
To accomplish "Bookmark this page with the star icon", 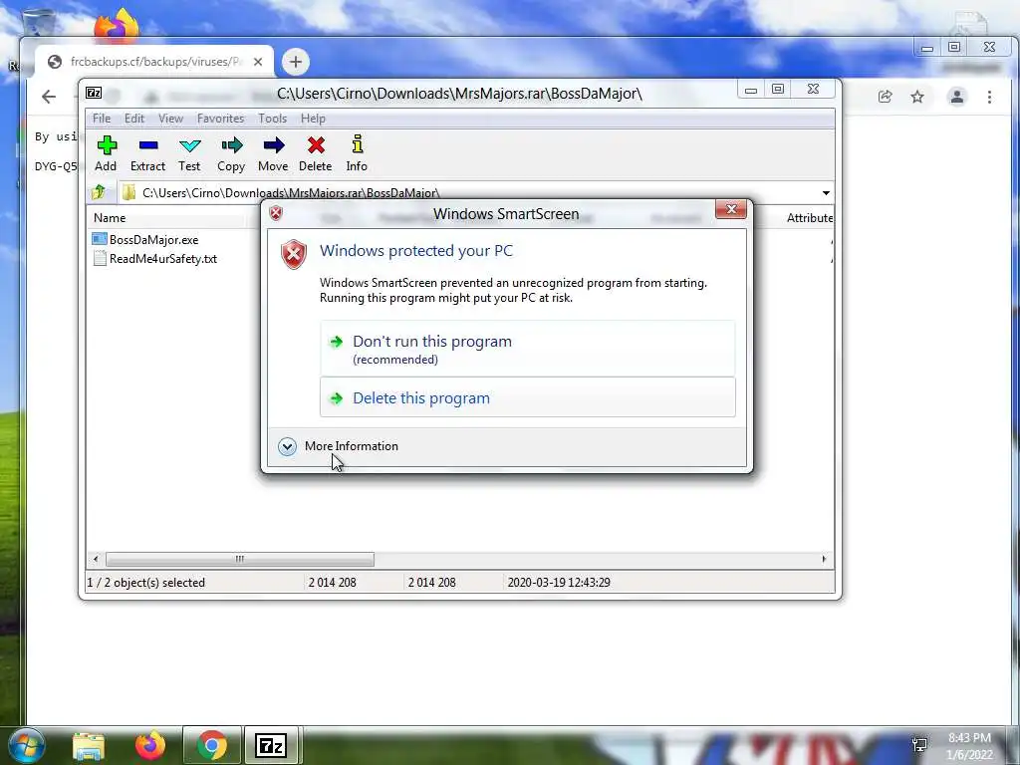I will pos(917,97).
